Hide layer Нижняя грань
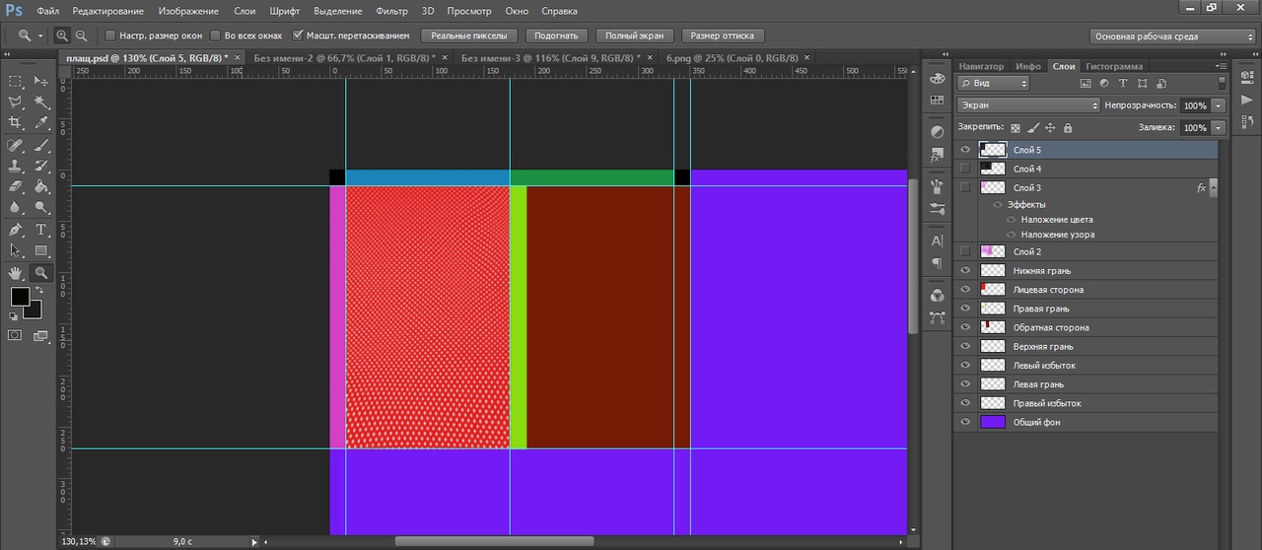Image resolution: width=1262 pixels, height=550 pixels. coord(965,270)
